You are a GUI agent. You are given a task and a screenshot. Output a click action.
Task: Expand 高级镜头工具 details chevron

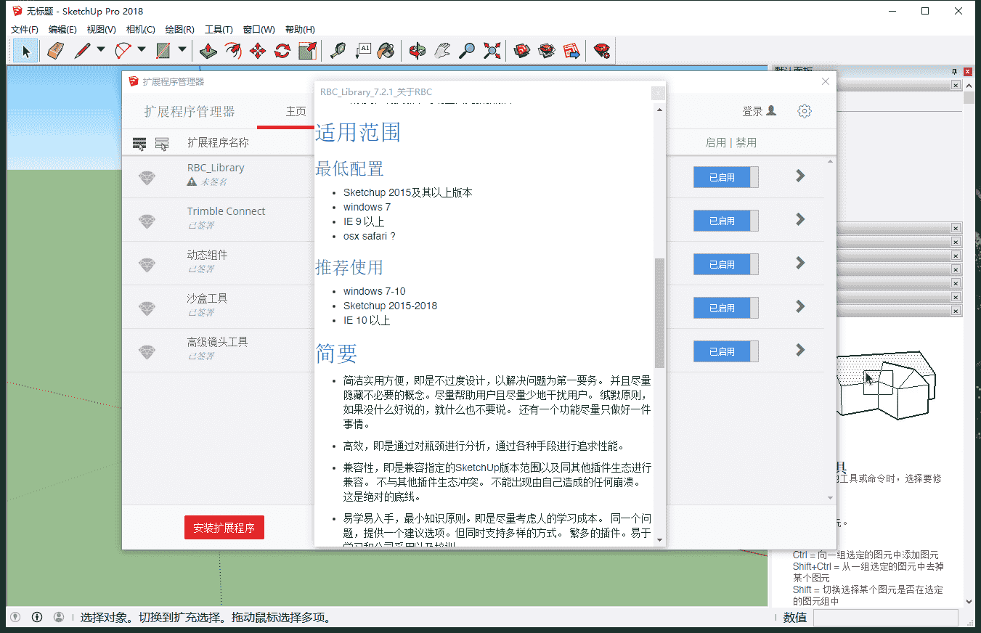[x=800, y=350]
